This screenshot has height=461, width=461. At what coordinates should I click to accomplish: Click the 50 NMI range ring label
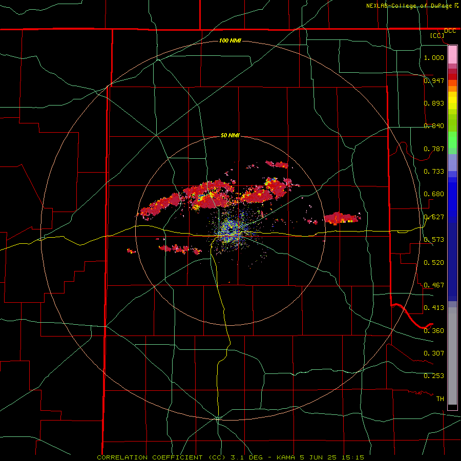[230, 135]
